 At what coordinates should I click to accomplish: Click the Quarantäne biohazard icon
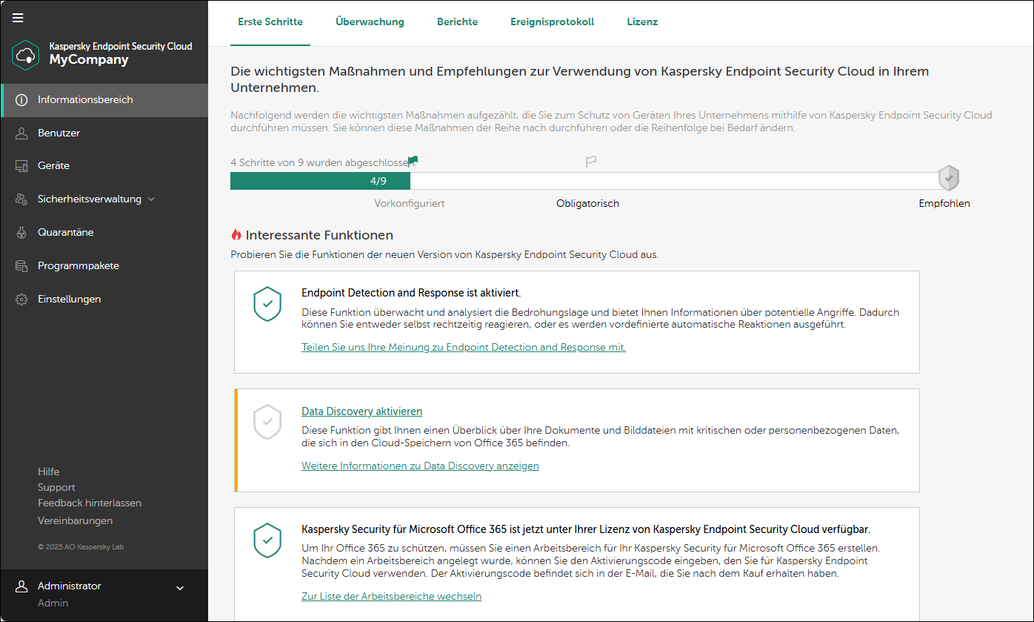click(x=22, y=233)
